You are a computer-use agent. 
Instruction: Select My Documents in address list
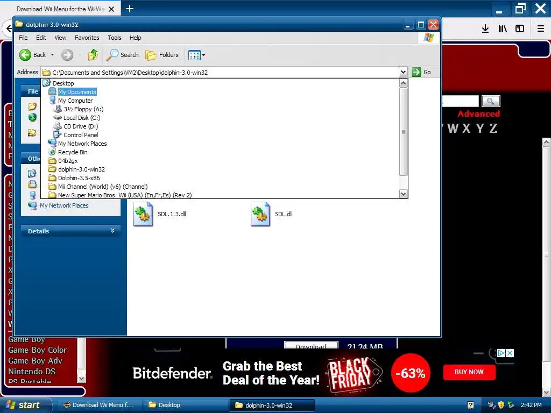pos(77,92)
